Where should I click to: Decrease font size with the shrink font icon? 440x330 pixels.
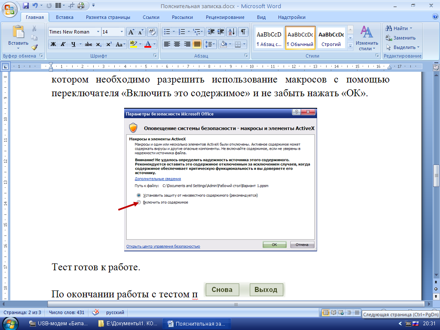140,32
